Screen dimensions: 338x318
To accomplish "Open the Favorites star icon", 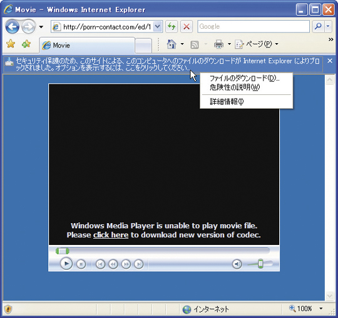I will pyautogui.click(x=11, y=44).
